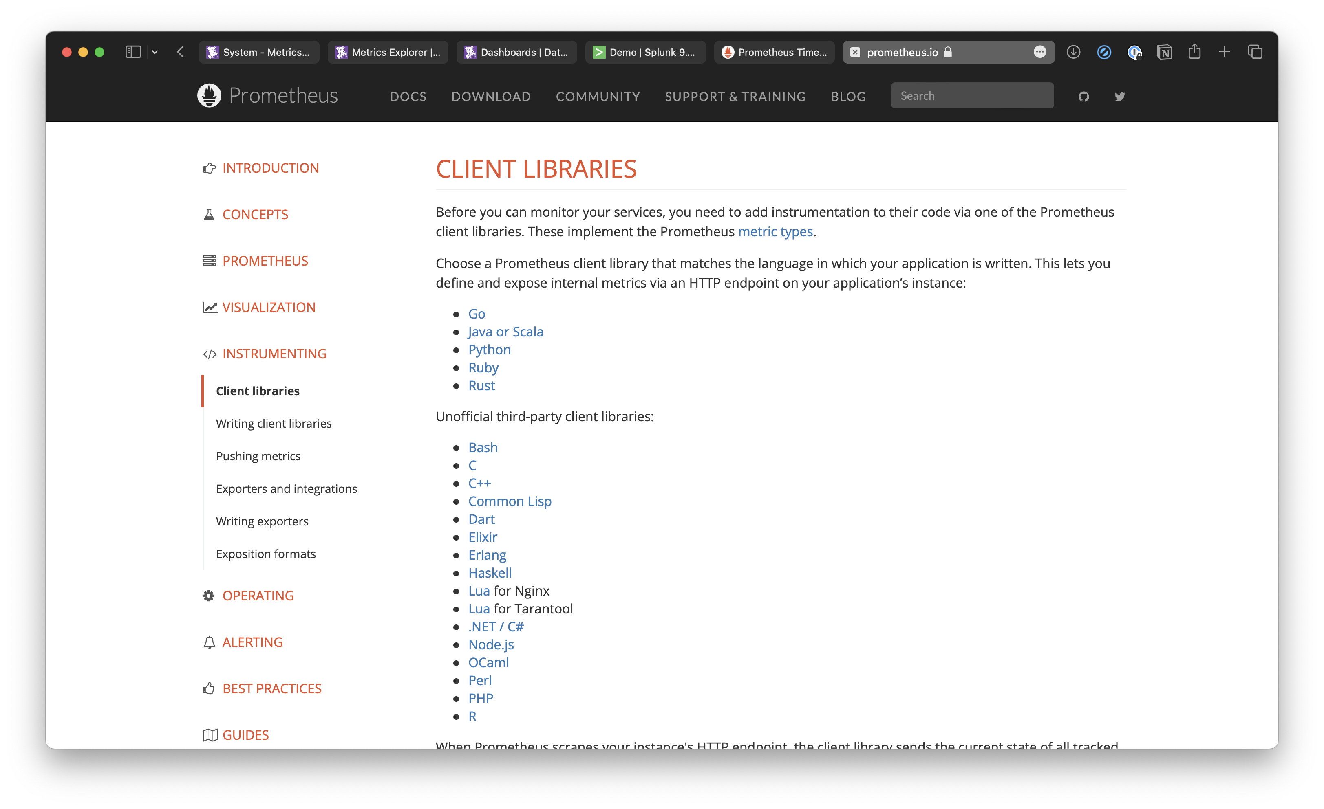Follow the metric types link

[775, 232]
